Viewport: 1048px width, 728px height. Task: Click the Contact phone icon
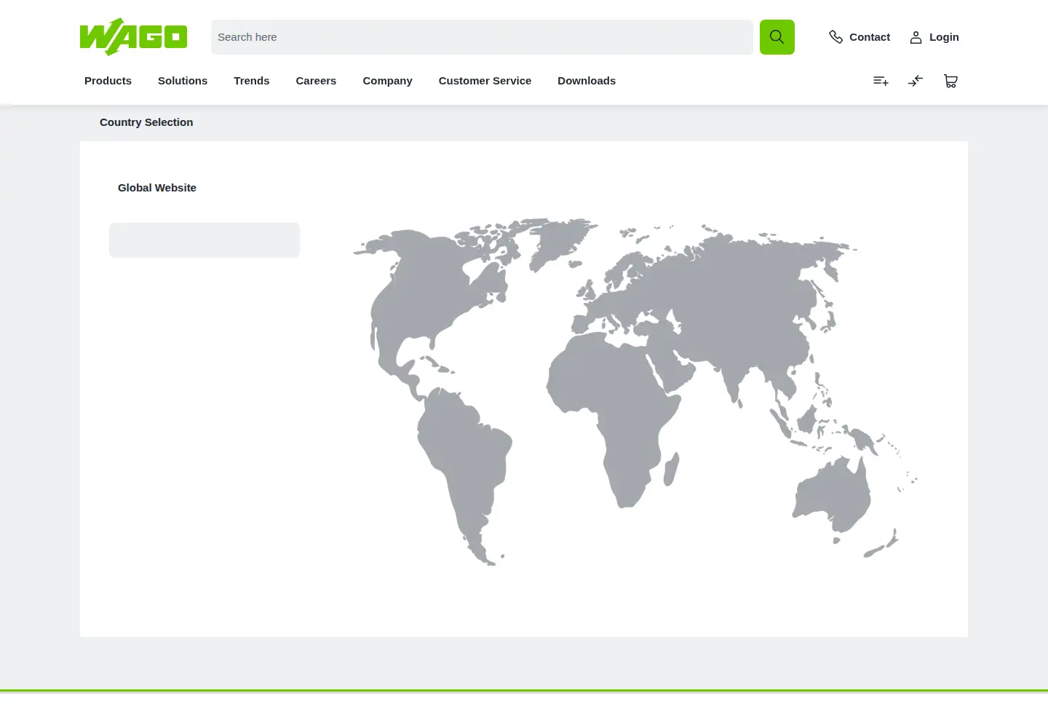point(835,37)
